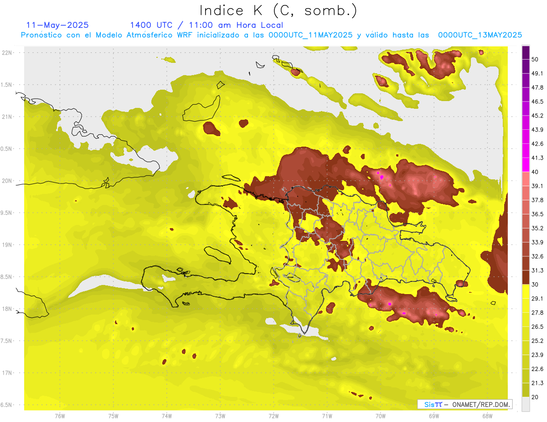Viewport: 547px width, 422px height.
Task: Pick the dark brown legend swatch between 30 and 31.3
Action: (526, 278)
